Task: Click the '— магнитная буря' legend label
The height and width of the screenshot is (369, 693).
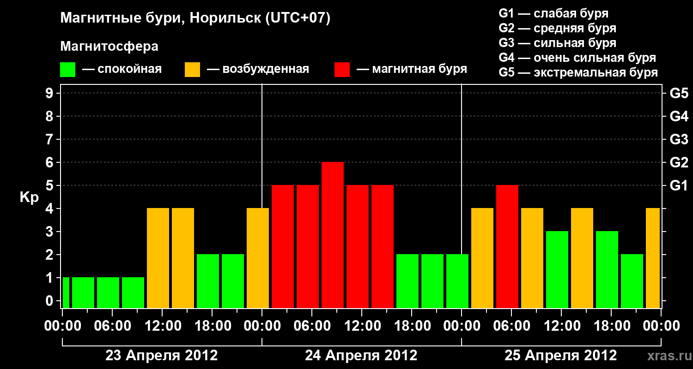Action: [x=412, y=70]
